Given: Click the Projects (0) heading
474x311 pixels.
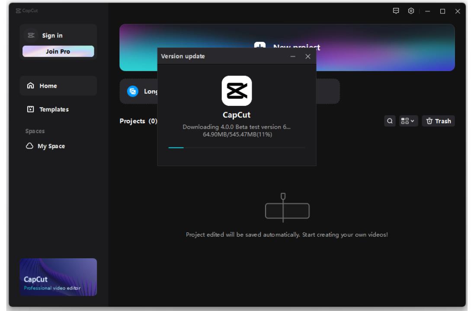Looking at the screenshot, I should (138, 121).
